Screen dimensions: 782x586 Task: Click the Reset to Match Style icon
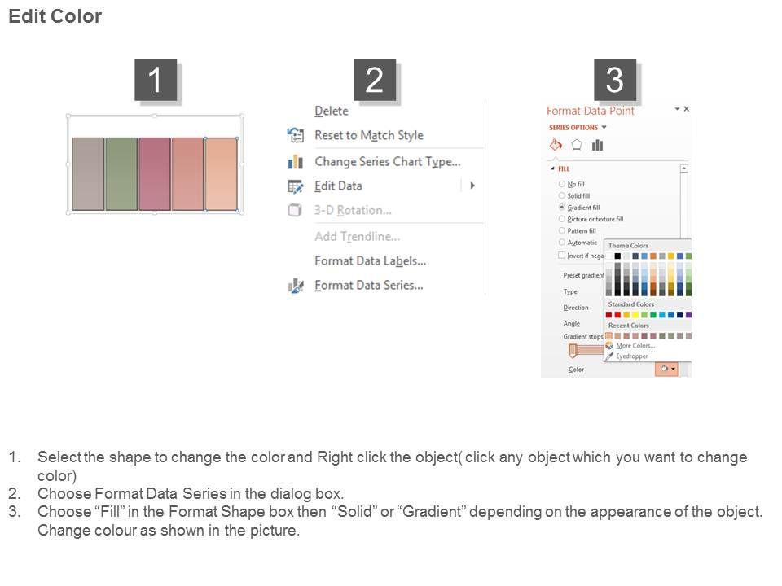click(295, 135)
